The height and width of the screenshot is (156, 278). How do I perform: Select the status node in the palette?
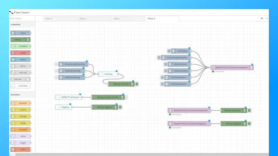click(21, 60)
